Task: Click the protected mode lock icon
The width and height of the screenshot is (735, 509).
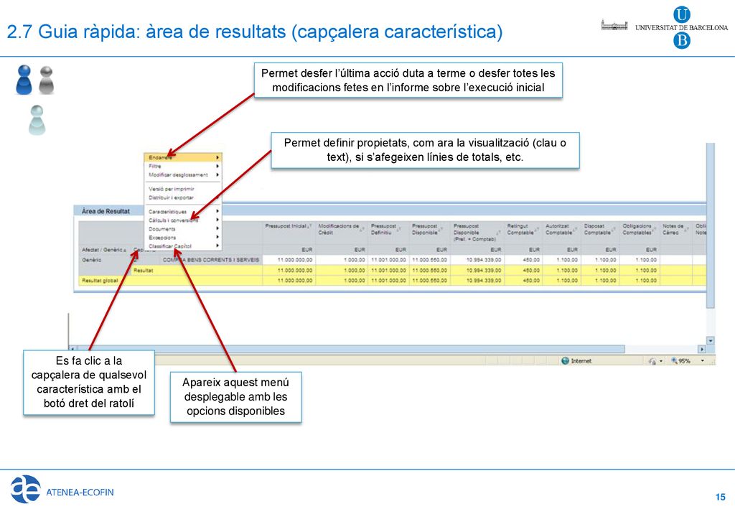Action: coord(652,361)
